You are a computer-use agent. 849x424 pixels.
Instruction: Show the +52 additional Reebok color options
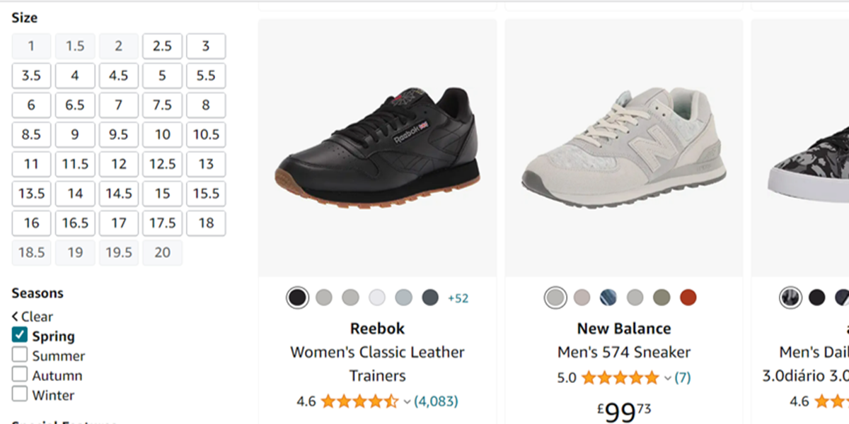click(458, 298)
